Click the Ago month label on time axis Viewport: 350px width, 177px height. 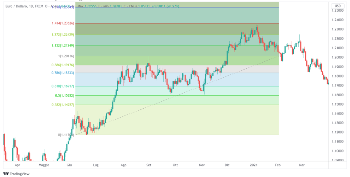pyautogui.click(x=123, y=165)
